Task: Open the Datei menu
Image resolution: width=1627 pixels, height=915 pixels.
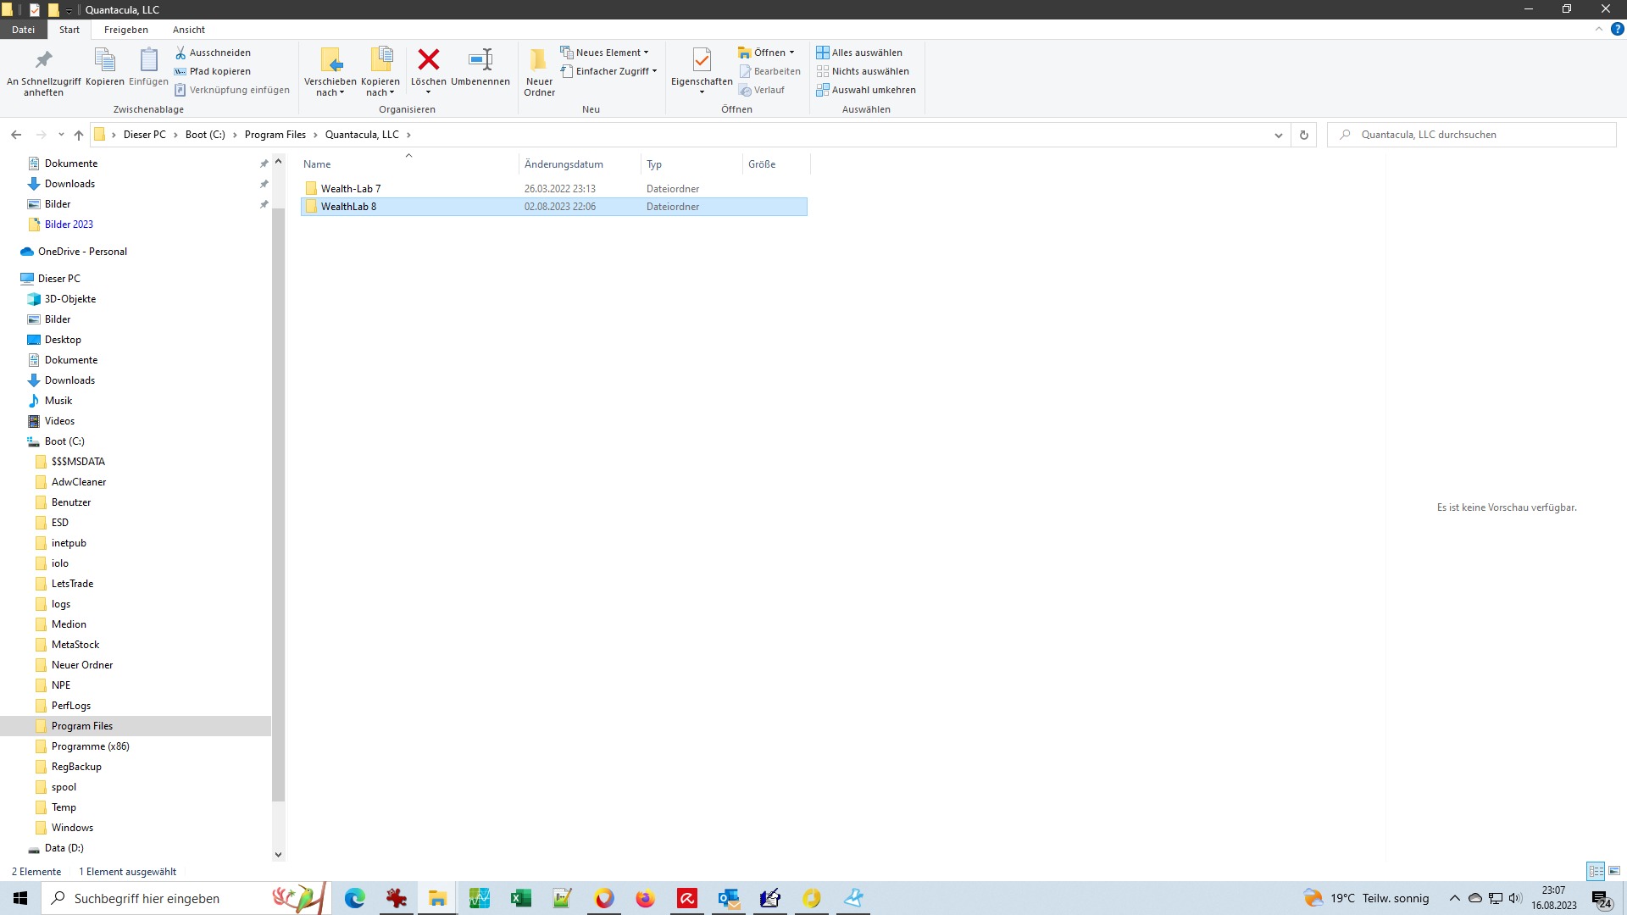Action: coord(23,30)
